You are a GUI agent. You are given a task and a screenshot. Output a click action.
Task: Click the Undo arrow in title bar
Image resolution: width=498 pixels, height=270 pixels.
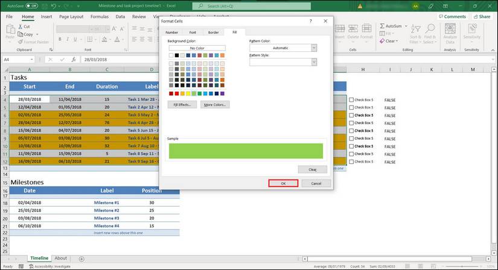(x=54, y=5)
